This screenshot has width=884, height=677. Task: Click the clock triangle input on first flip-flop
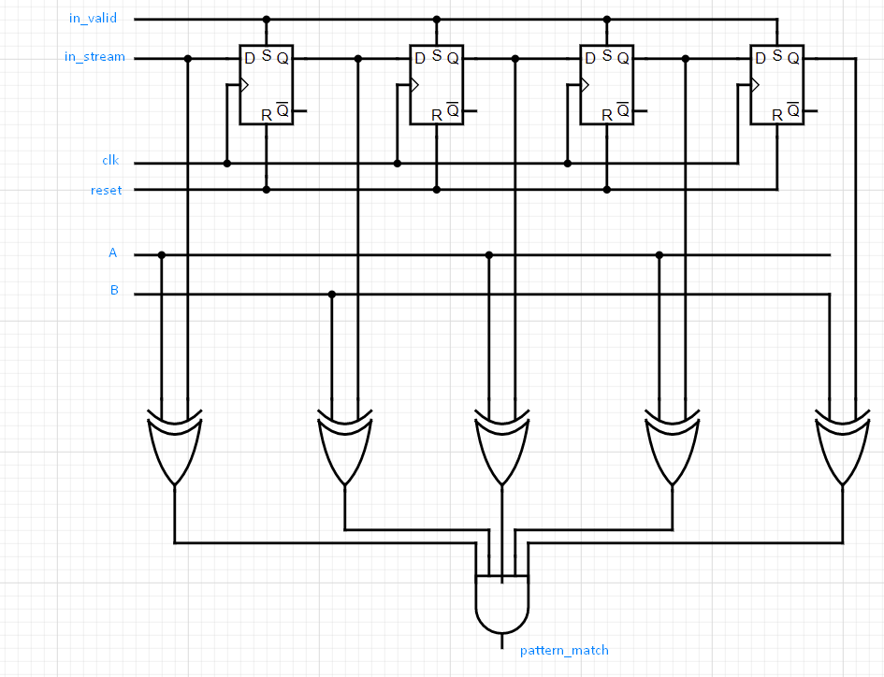coord(245,84)
